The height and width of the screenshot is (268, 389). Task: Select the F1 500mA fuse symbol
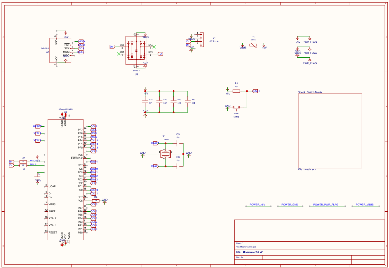(x=253, y=45)
